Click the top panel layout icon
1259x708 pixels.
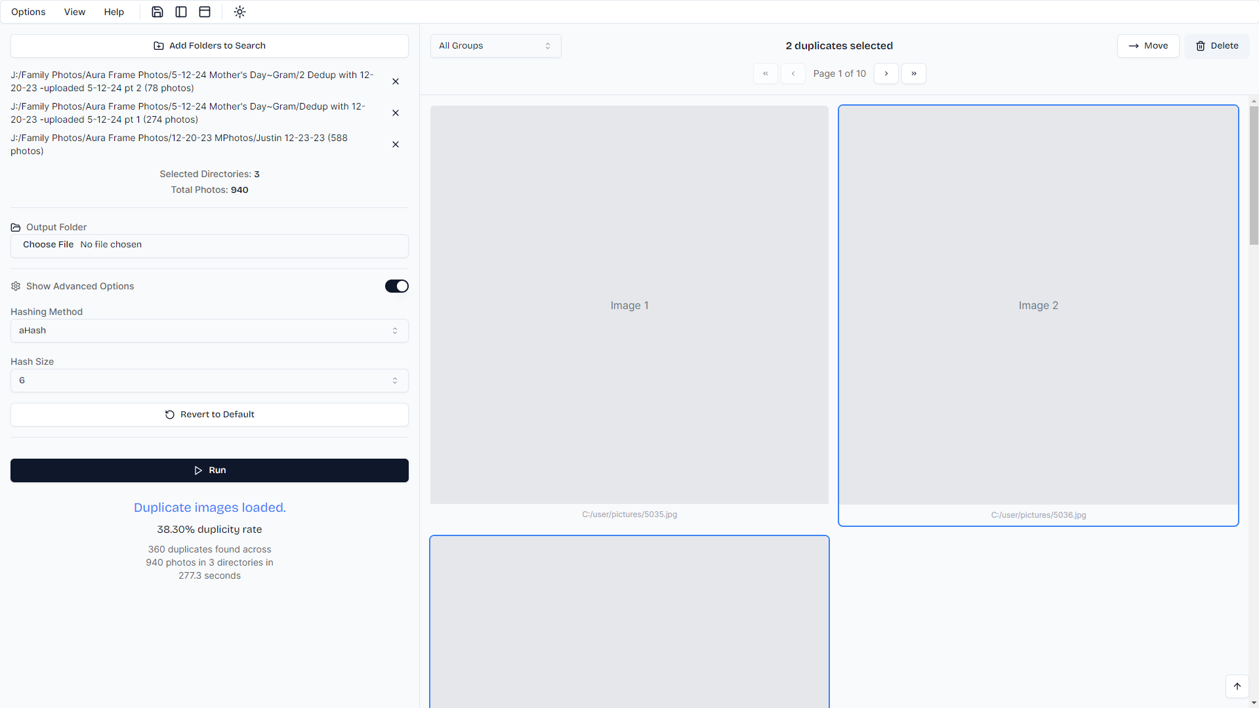[205, 12]
